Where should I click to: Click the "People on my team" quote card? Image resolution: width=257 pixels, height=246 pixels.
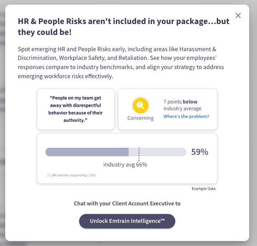pyautogui.click(x=76, y=109)
